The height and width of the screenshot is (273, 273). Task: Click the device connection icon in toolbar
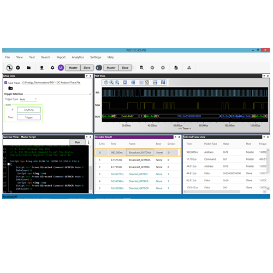pyautogui.click(x=41, y=68)
